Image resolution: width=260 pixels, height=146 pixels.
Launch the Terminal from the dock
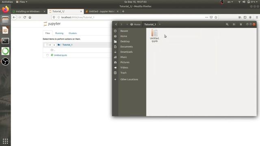[x=5, y=41]
